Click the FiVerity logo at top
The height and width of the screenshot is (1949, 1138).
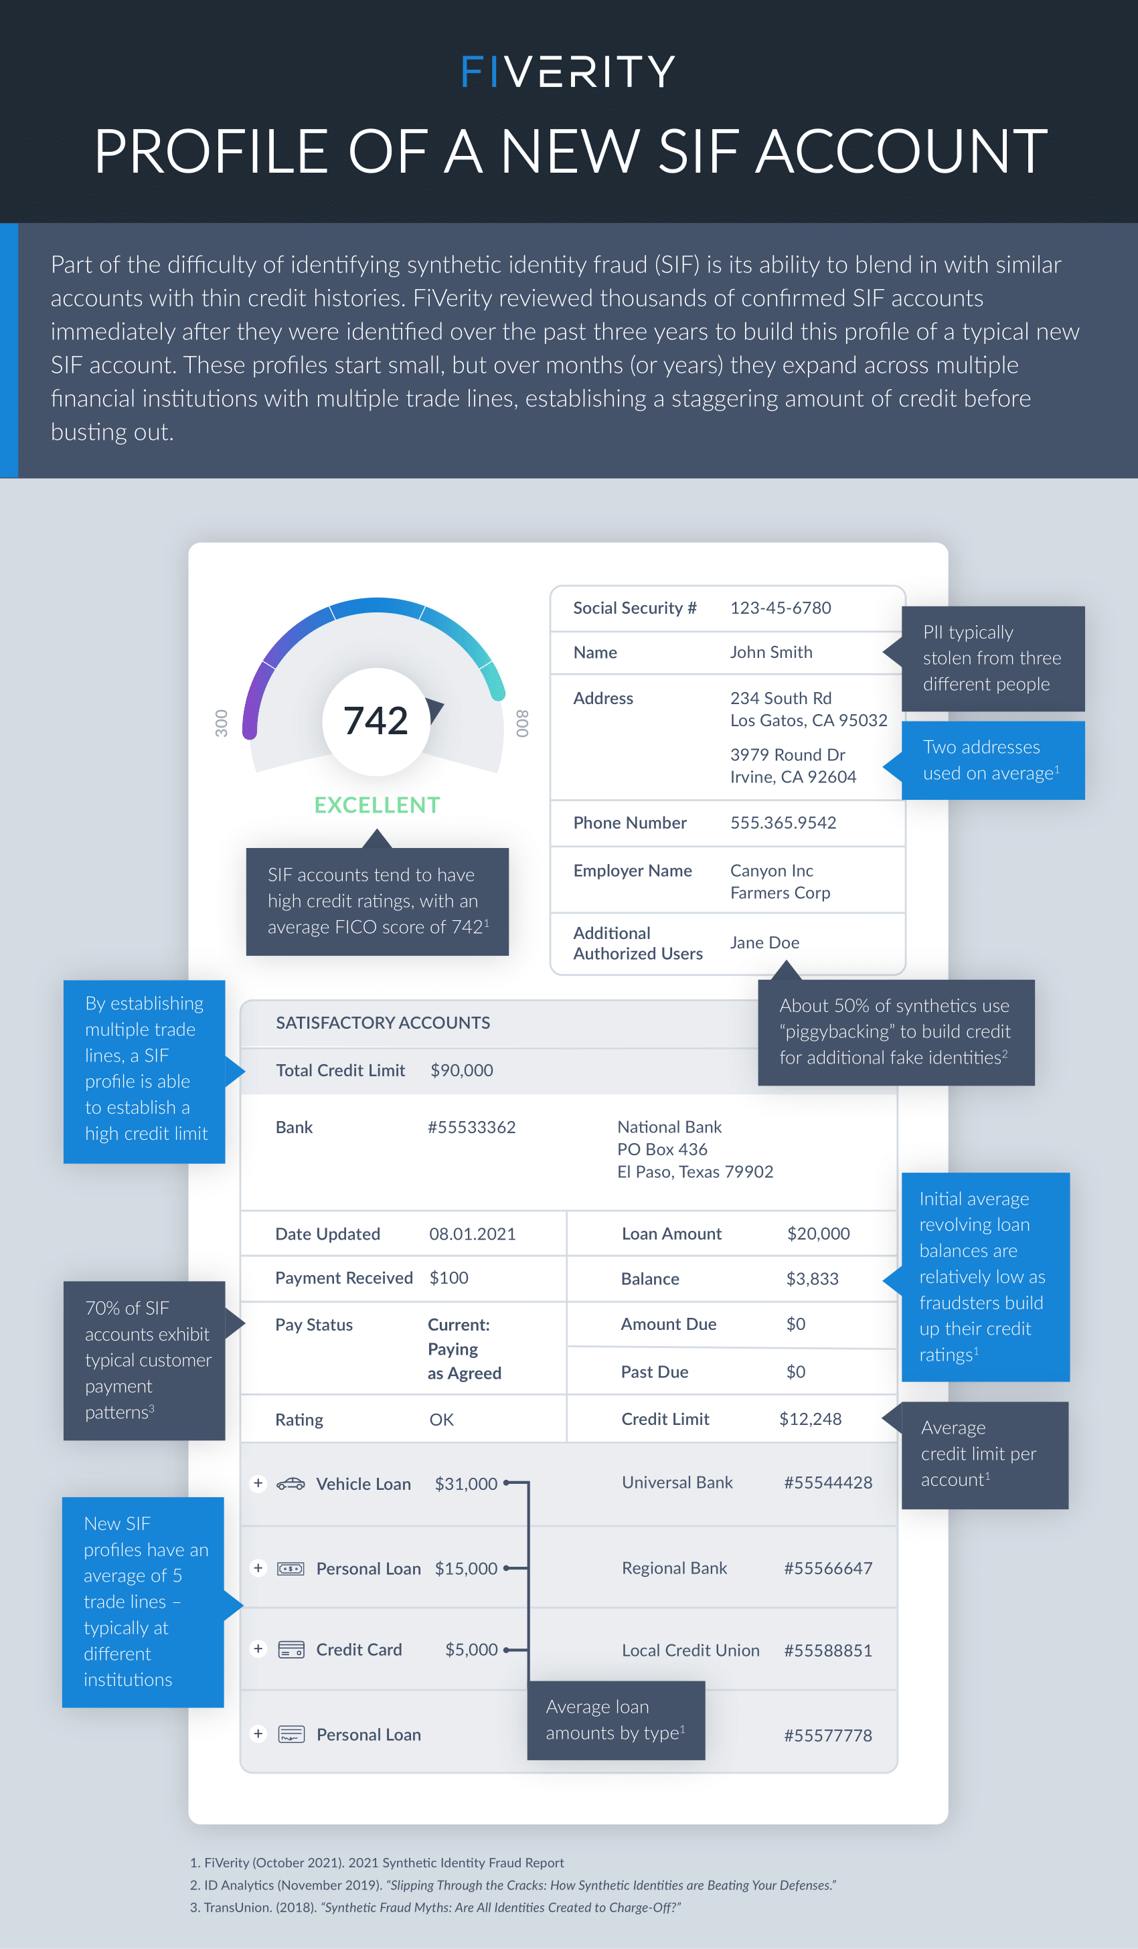(x=568, y=71)
